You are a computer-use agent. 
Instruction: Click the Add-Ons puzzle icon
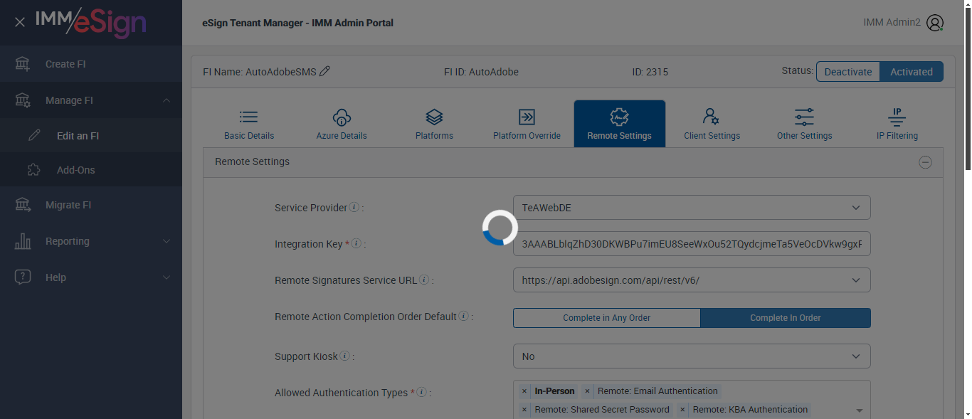tap(34, 170)
